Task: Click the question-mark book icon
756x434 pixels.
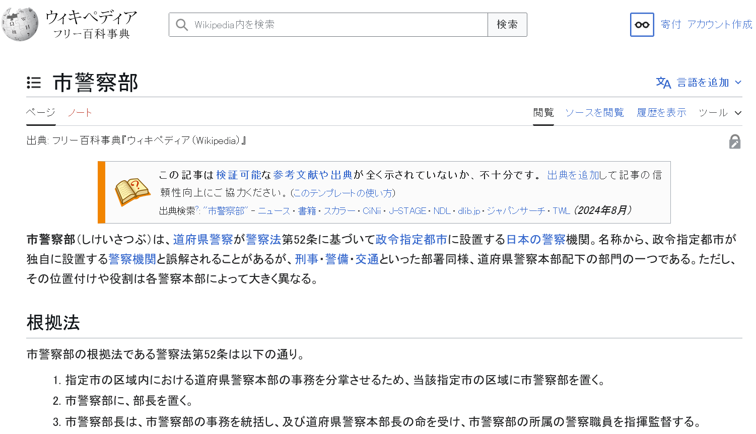Action: click(132, 192)
